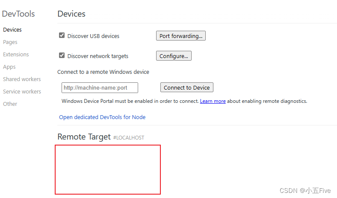337x198 pixels.
Task: Click the Remote Target heading
Action: [x=84, y=137]
